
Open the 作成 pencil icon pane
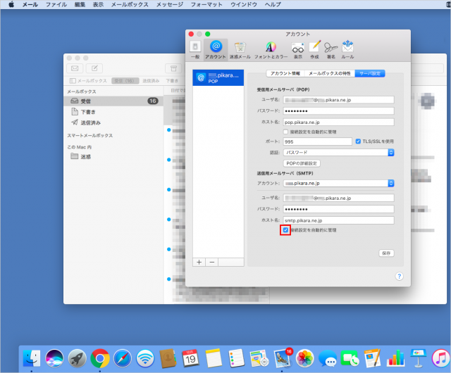click(315, 50)
